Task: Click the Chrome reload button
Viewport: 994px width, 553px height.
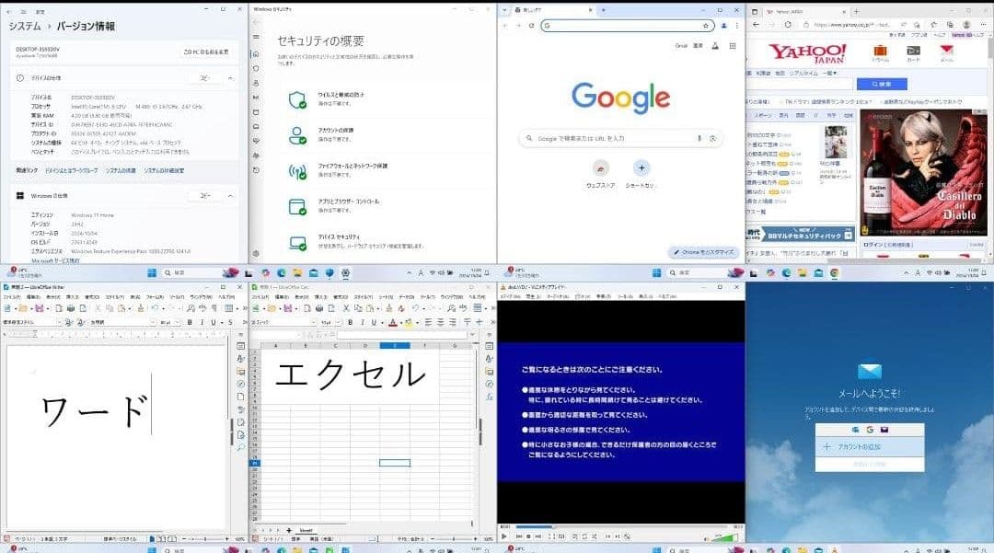Action: click(532, 26)
